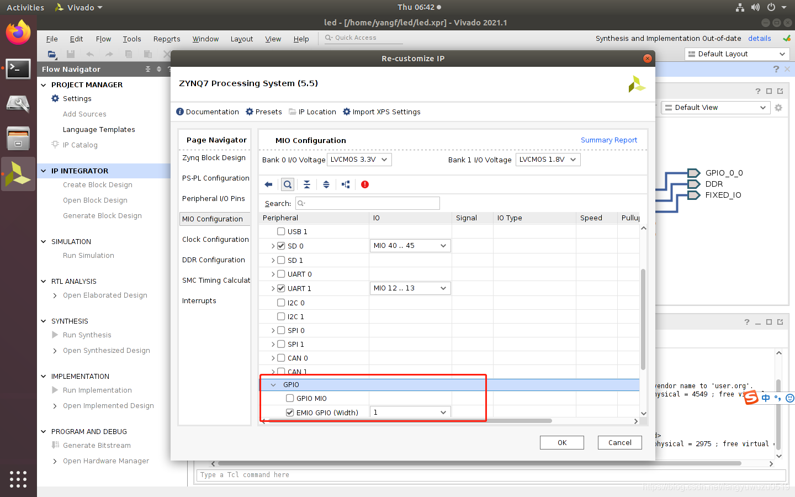
Task: Enable the GPIO MIO checkbox
Action: 290,398
